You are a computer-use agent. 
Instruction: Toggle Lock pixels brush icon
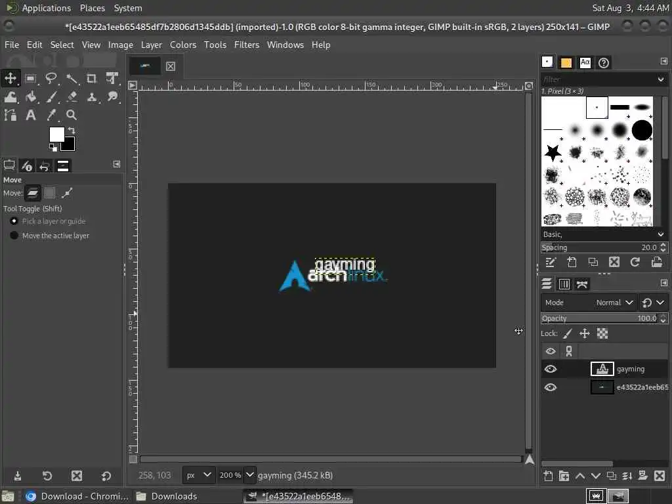tap(568, 333)
